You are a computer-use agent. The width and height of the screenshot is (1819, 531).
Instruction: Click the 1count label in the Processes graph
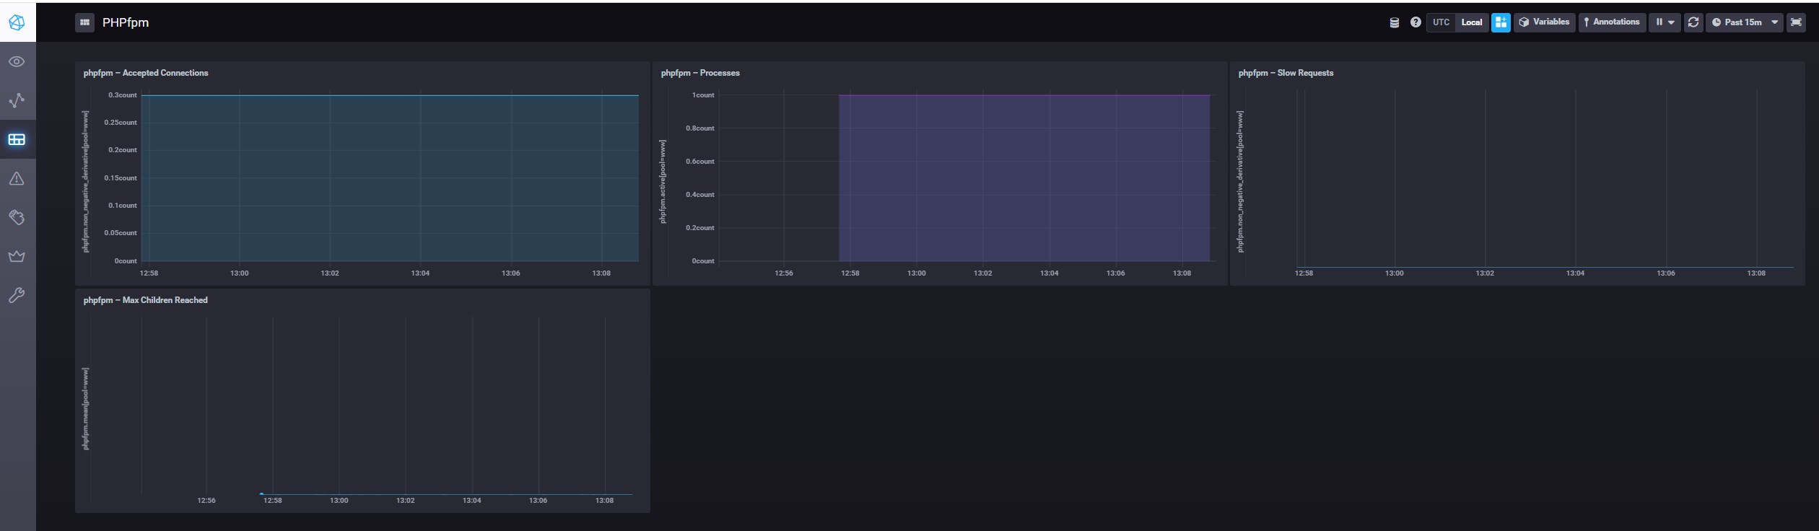[703, 95]
